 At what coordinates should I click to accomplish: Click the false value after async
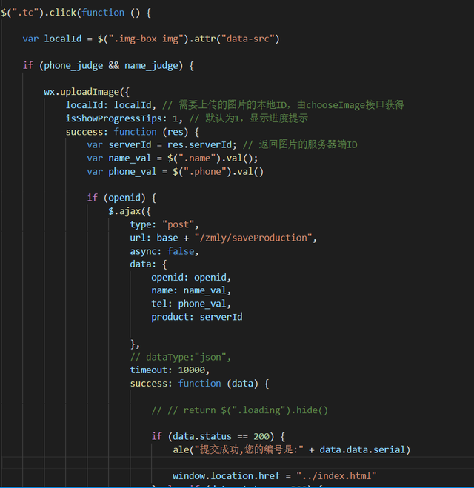(x=181, y=251)
